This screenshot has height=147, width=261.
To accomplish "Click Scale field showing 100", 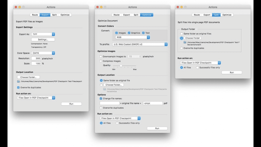I will 36,63.
